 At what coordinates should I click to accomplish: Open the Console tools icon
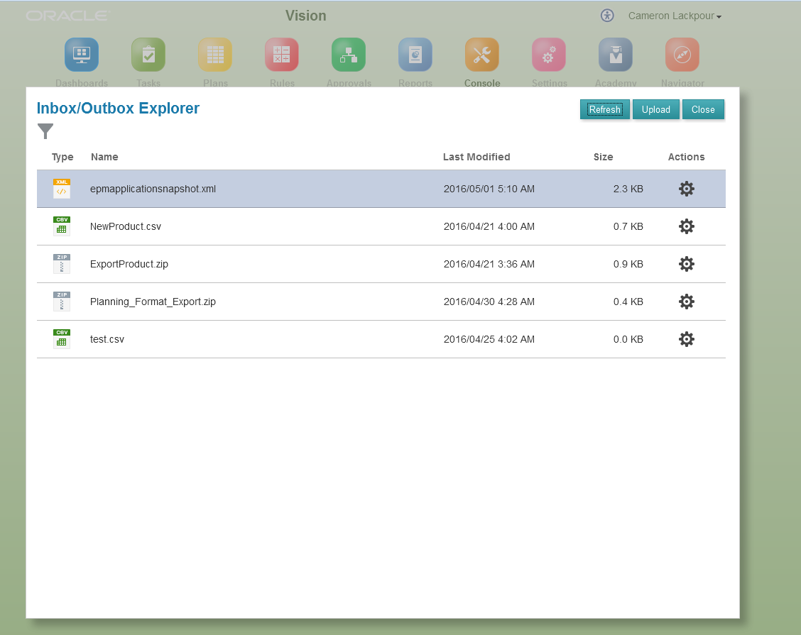coord(481,55)
